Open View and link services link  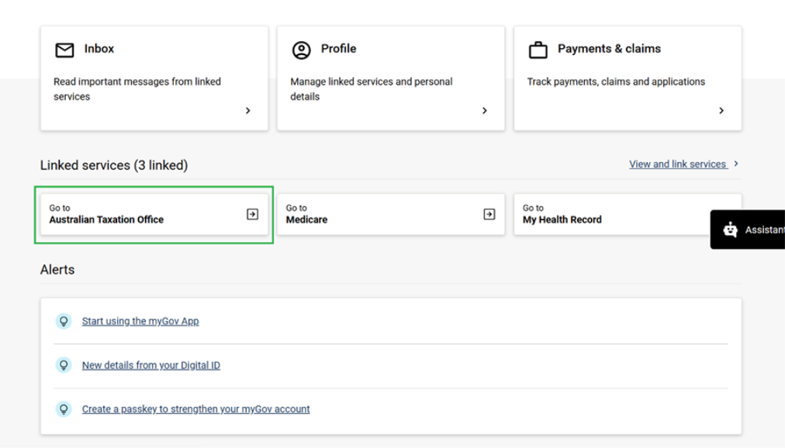pyautogui.click(x=678, y=164)
